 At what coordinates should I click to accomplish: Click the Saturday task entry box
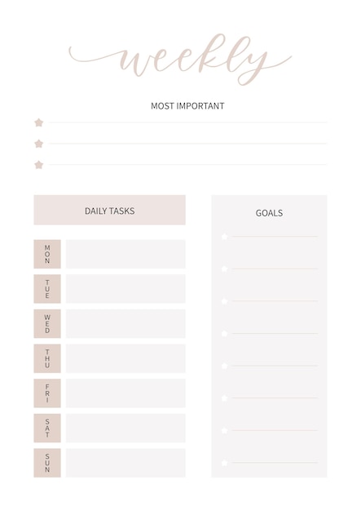tap(125, 429)
